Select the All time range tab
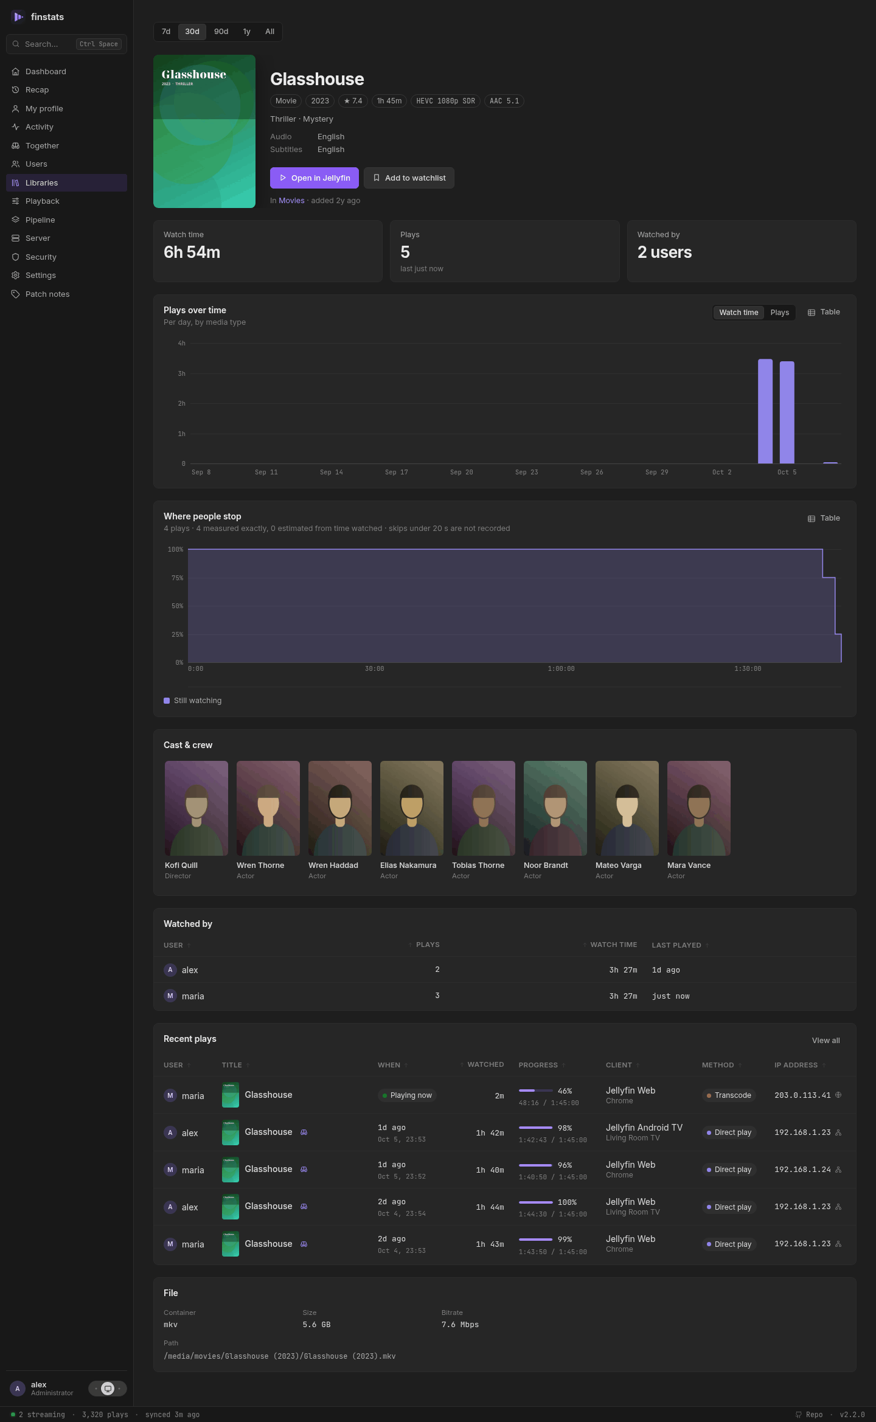This screenshot has width=876, height=1422. tap(270, 32)
